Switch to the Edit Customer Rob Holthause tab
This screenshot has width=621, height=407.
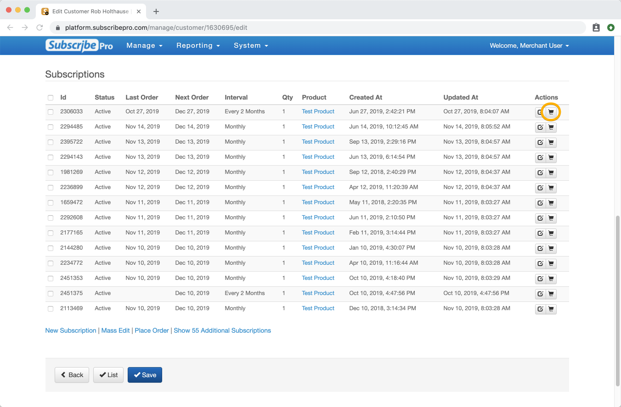click(x=91, y=11)
